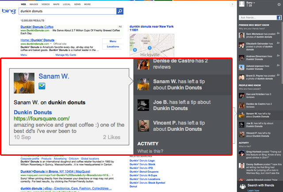This screenshot has height=192, width=283.
Task: Click Dan and Kristien's avatar
Action: (241, 96)
